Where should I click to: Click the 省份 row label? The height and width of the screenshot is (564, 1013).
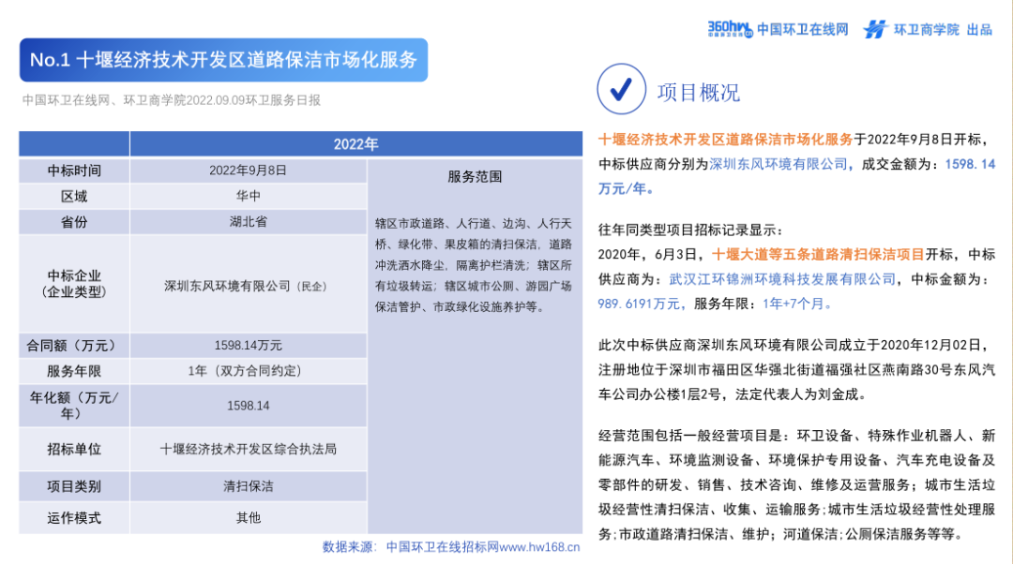click(x=74, y=222)
